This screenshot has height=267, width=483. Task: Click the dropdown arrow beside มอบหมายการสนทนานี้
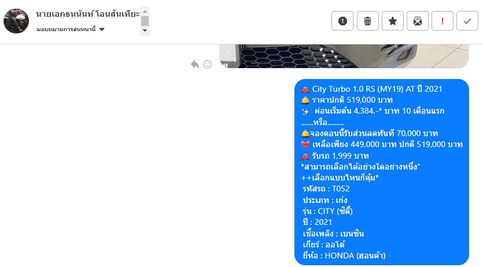coord(102,29)
